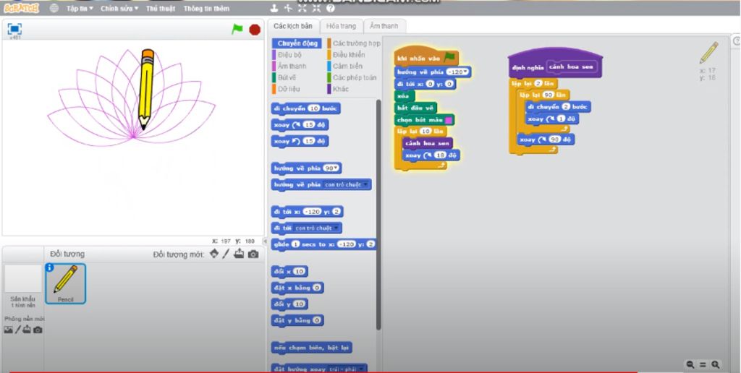Viewport: 741px width, 373px height.
Task: Select Chuyển động block category
Action: click(297, 43)
